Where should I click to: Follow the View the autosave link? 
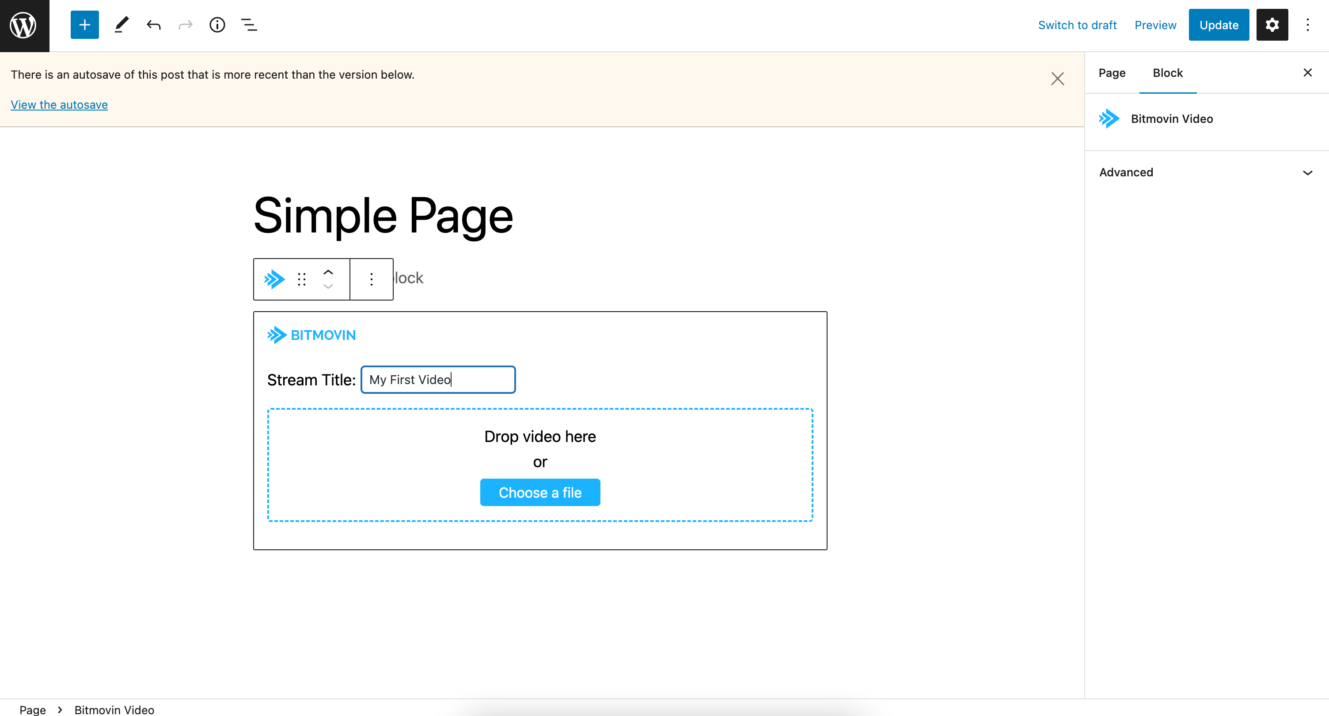click(x=59, y=105)
